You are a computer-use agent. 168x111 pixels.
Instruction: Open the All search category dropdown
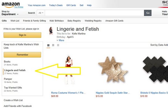[x=41, y=13]
